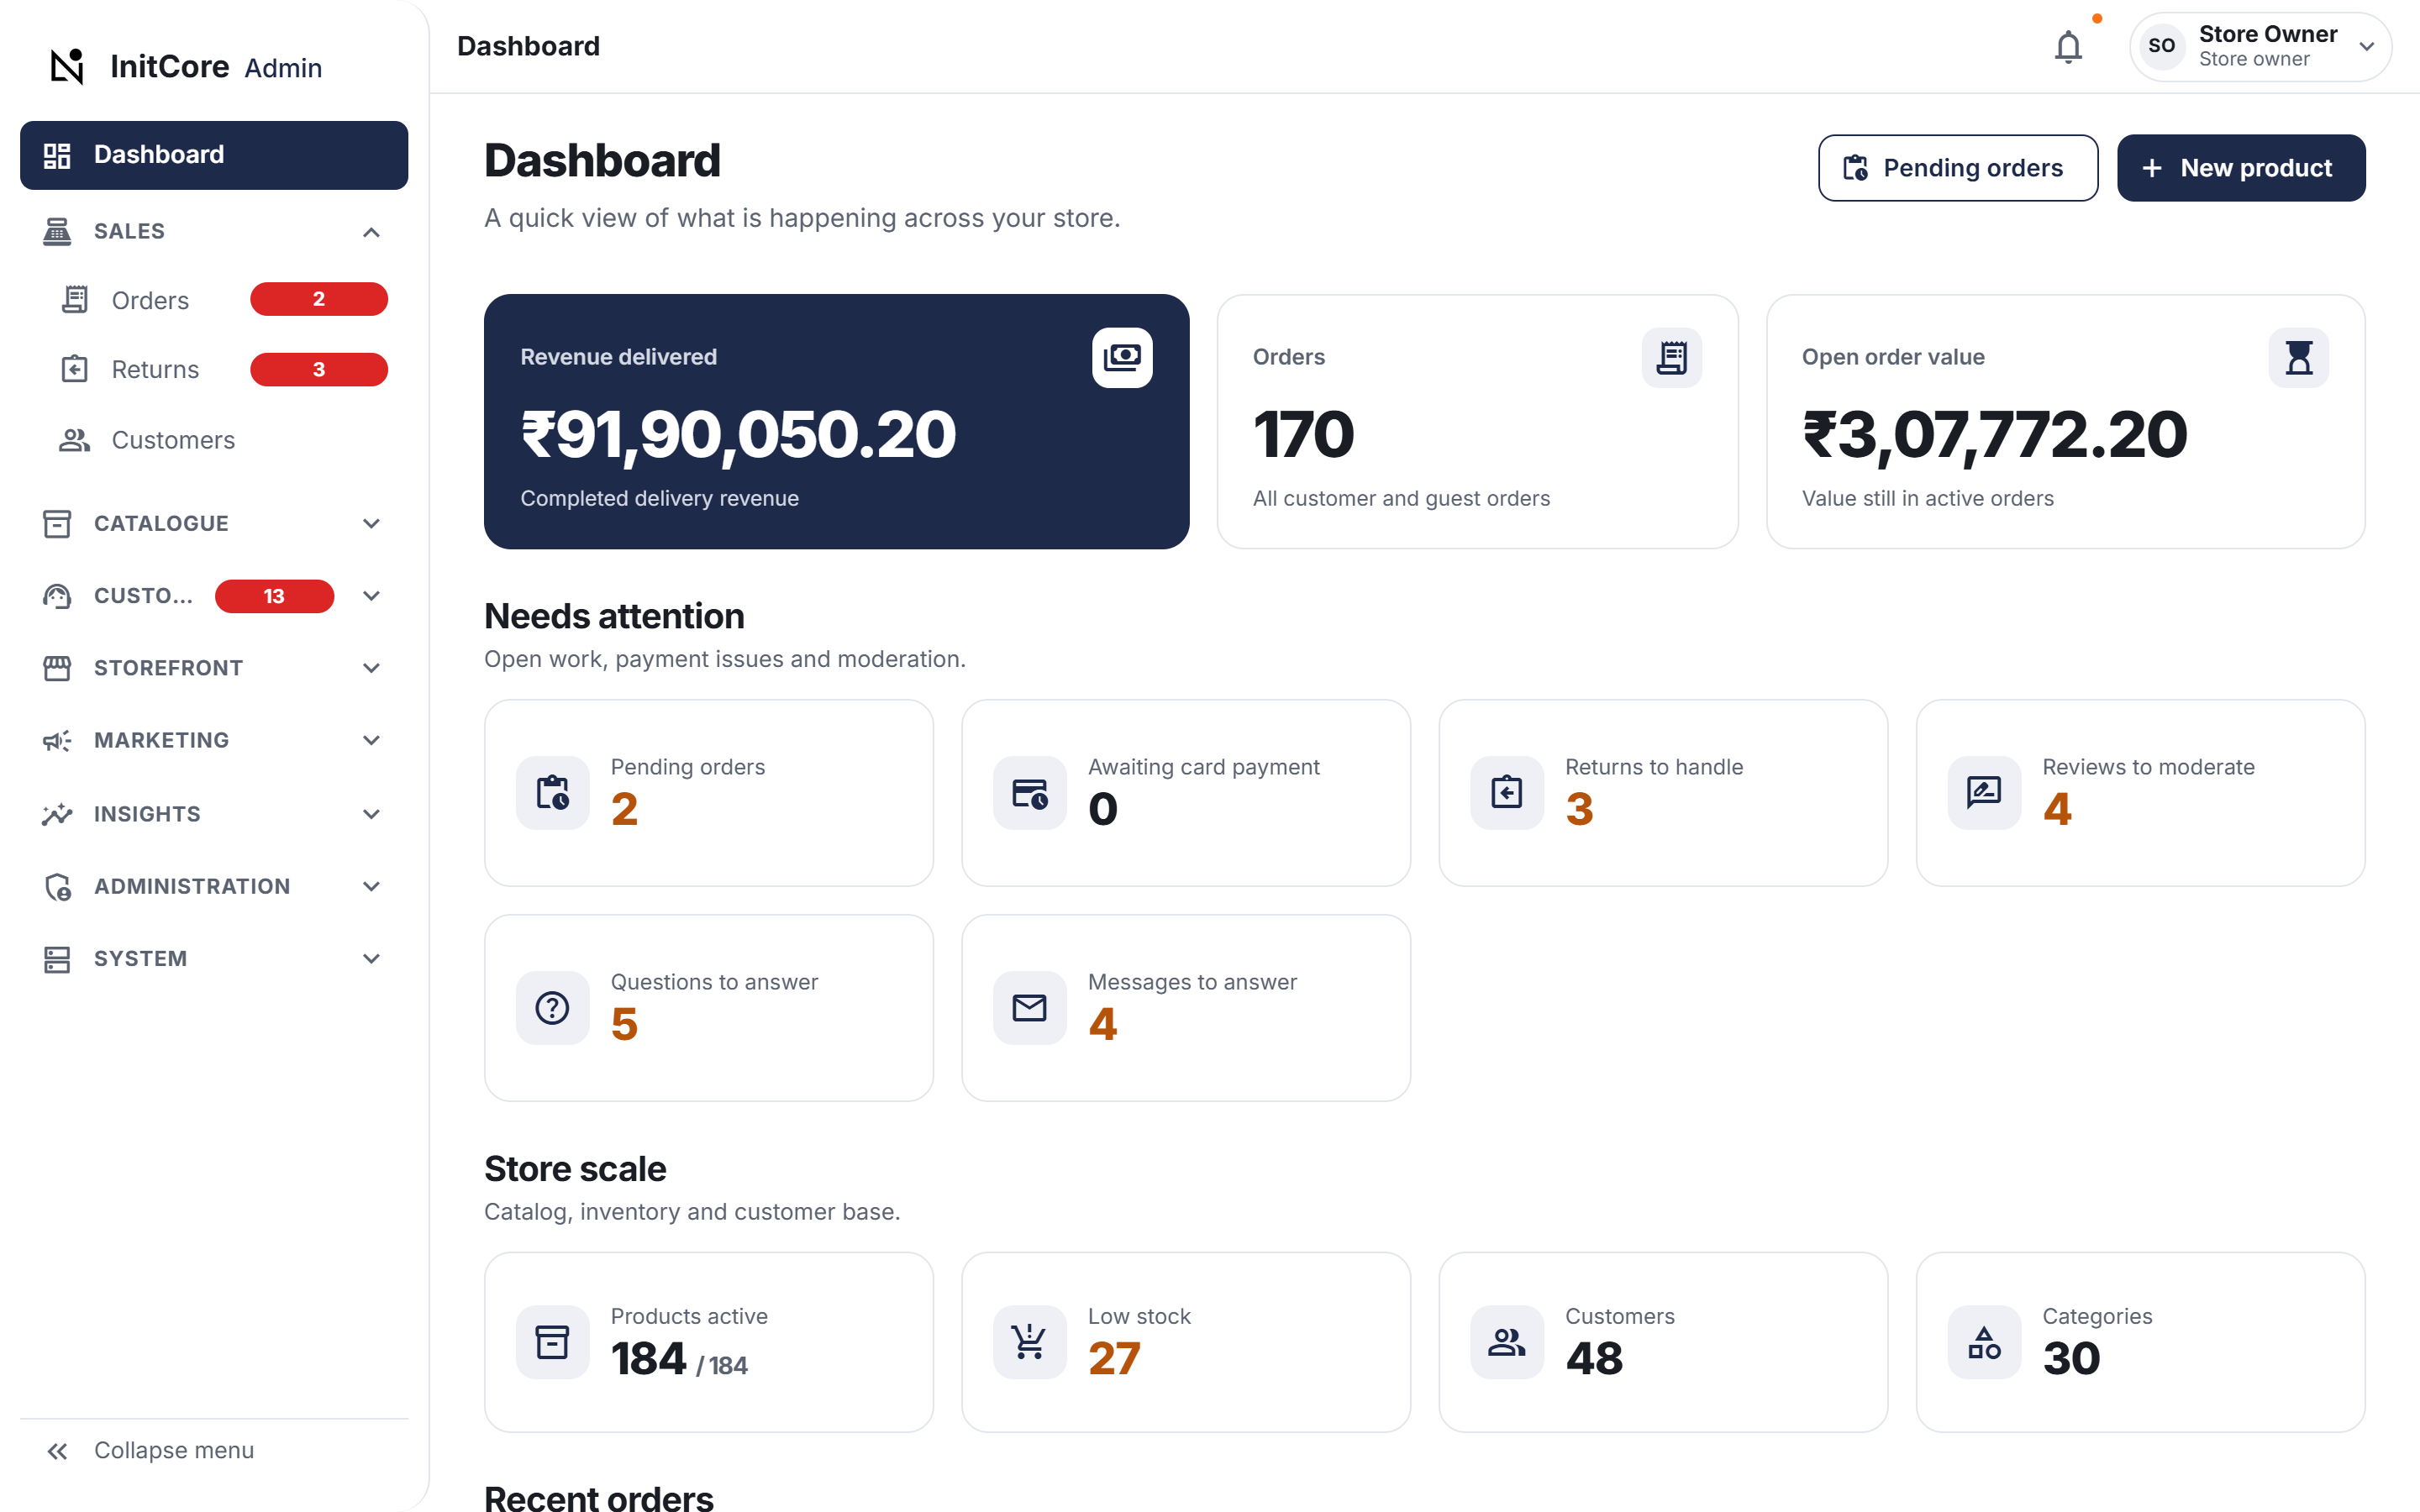Expand the INSIGHTS section
The height and width of the screenshot is (1512, 2420).
214,814
